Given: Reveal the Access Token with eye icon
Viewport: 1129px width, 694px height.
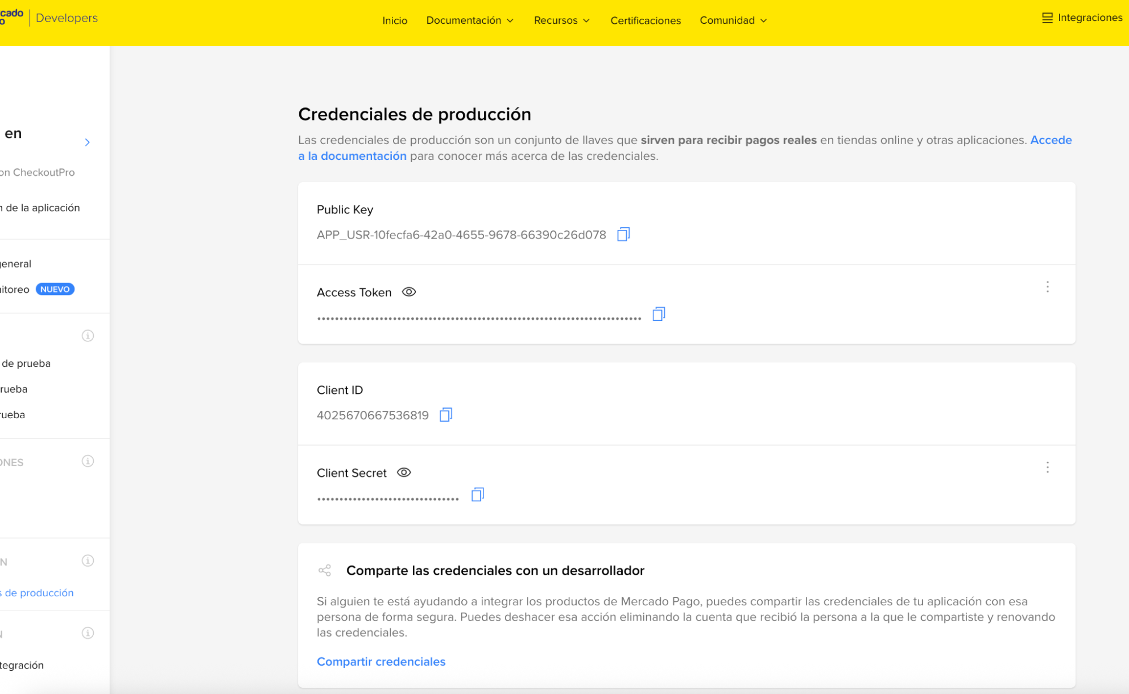Looking at the screenshot, I should pyautogui.click(x=409, y=292).
